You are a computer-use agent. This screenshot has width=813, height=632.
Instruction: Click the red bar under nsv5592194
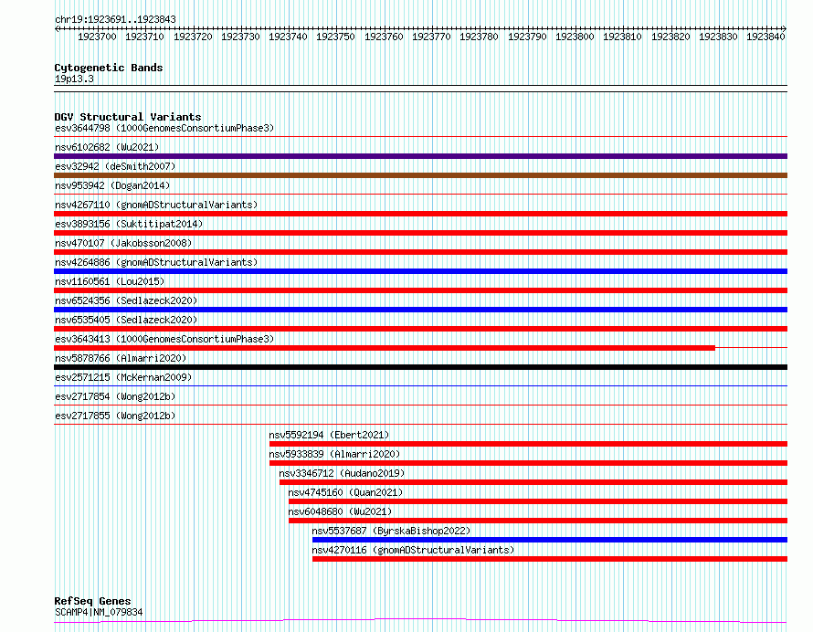pos(528,444)
